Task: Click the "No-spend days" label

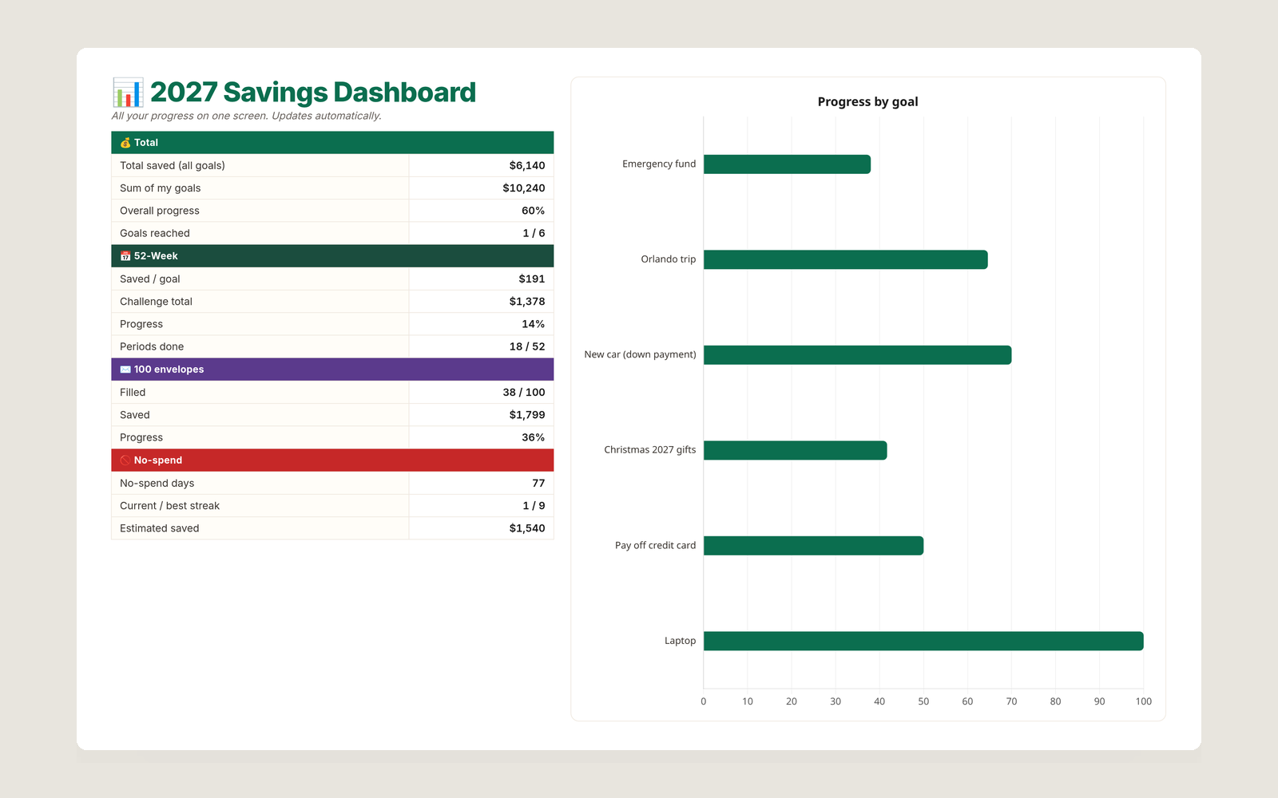Action: pos(157,484)
